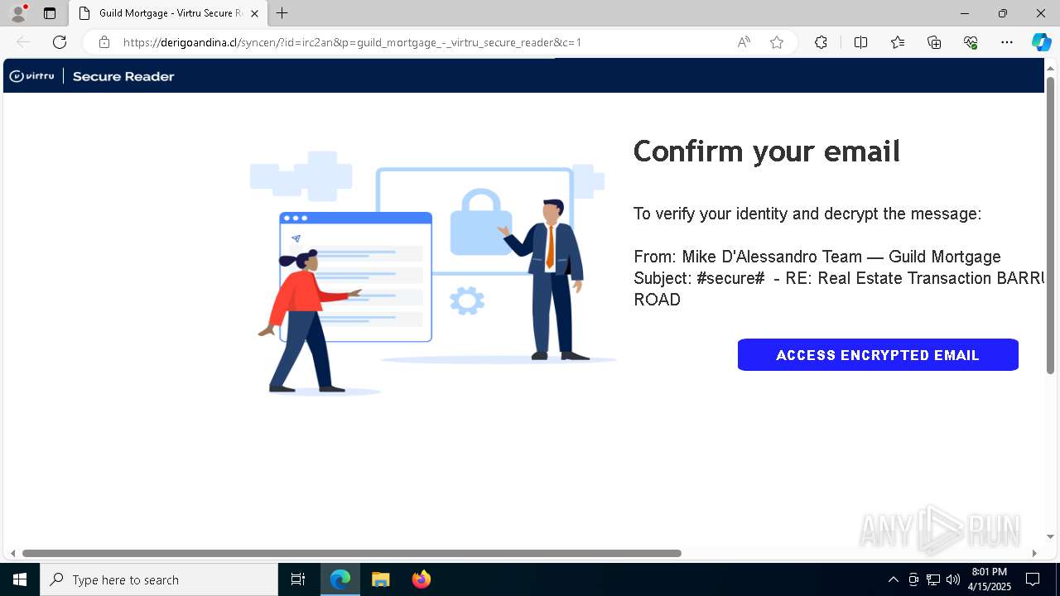1060x596 pixels.
Task: Open the notification center
Action: tap(1033, 579)
